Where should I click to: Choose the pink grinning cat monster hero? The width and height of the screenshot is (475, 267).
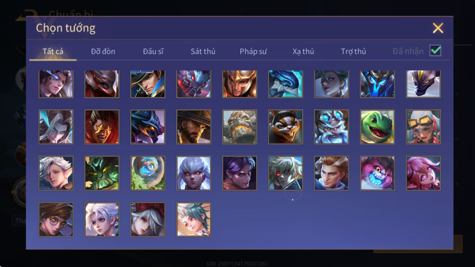377,173
